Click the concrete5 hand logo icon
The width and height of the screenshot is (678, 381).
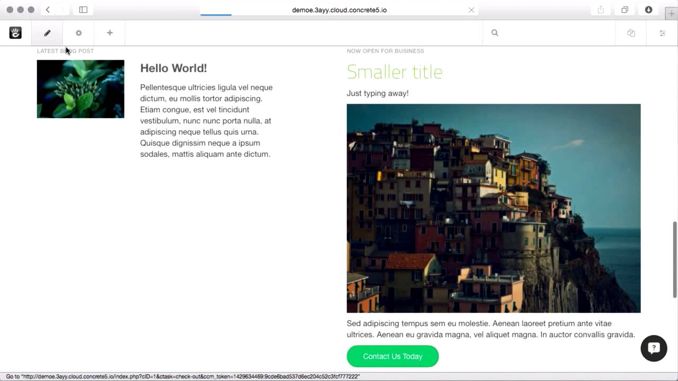coord(15,33)
